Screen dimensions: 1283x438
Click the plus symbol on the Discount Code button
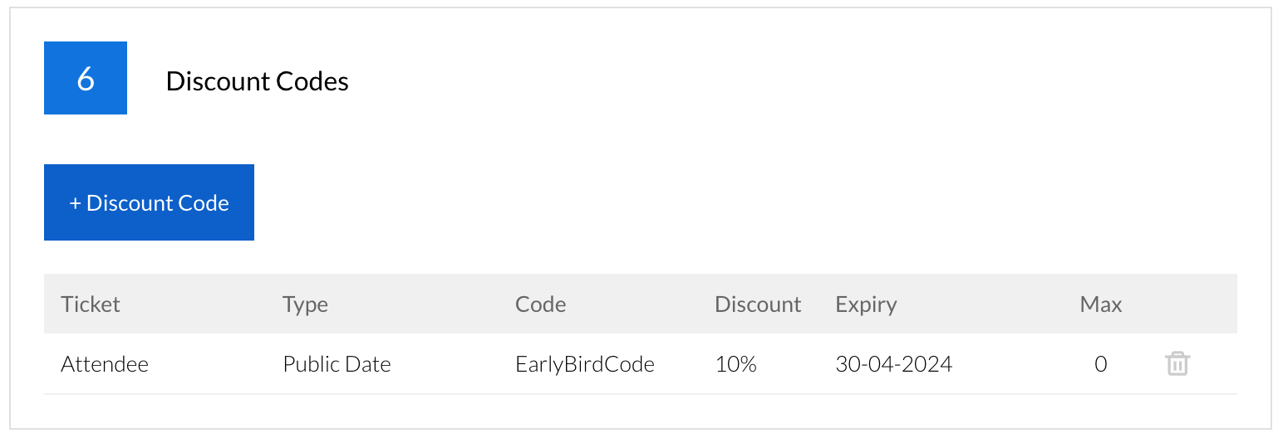point(75,203)
